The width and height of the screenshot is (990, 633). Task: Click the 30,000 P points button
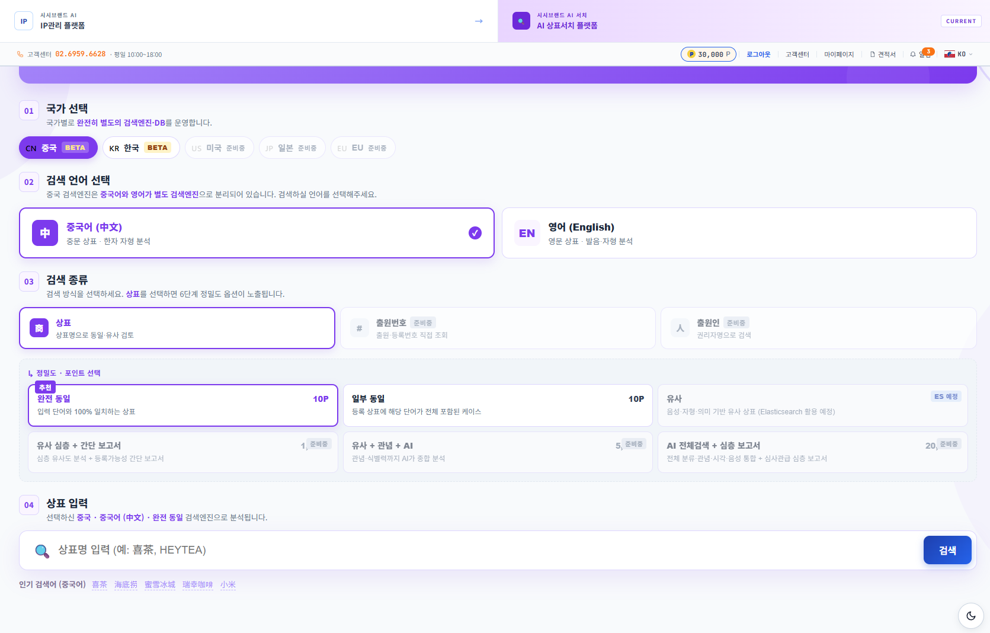709,55
